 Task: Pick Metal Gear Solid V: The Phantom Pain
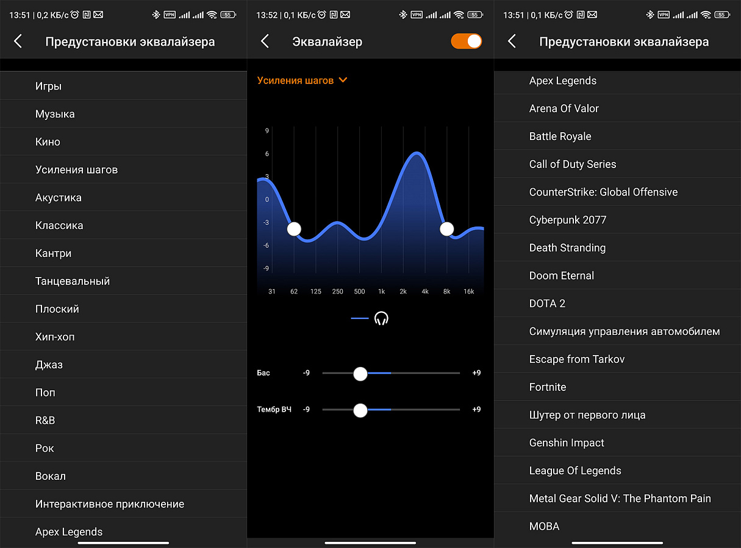pos(617,499)
